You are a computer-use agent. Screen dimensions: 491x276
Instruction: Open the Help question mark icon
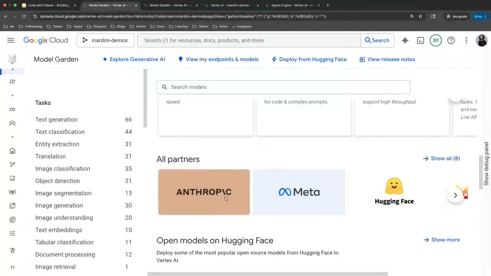[x=451, y=40]
